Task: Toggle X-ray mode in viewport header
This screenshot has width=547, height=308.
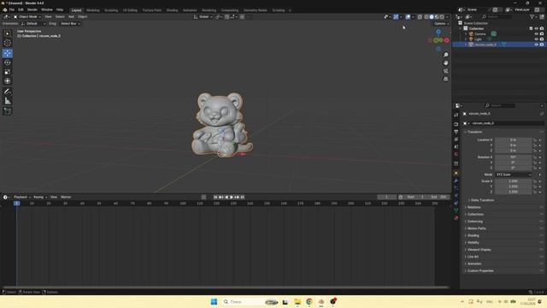Action: click(420, 17)
